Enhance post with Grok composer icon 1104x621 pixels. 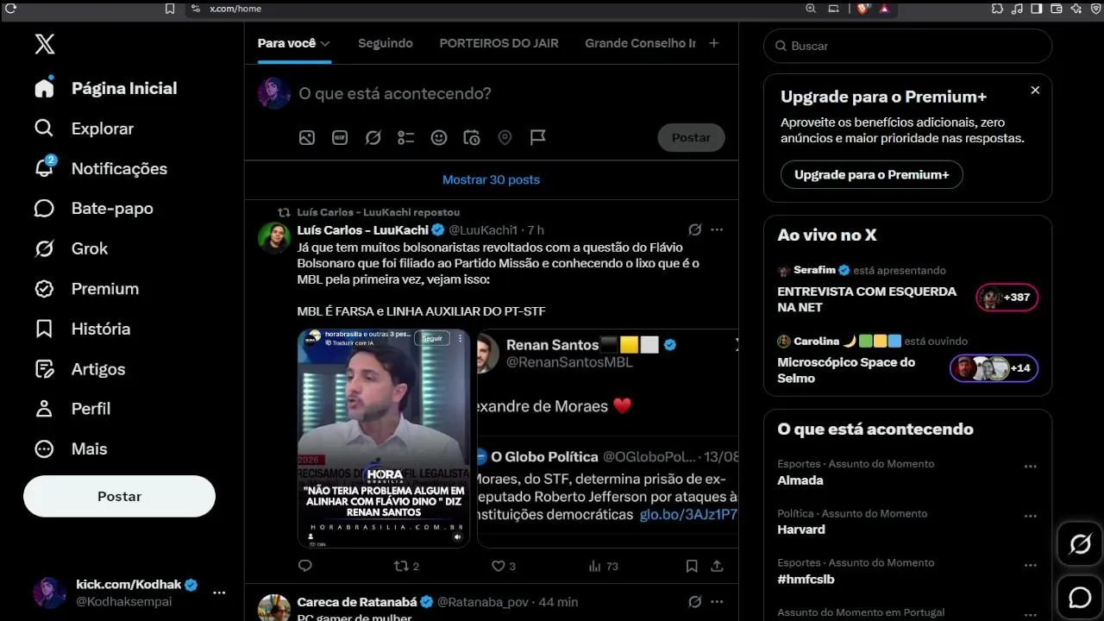373,137
